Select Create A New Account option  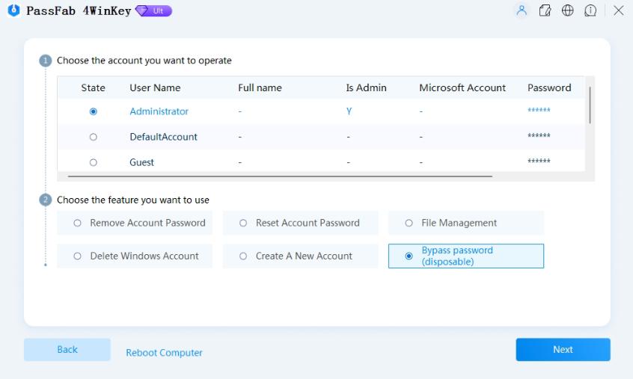(x=300, y=256)
